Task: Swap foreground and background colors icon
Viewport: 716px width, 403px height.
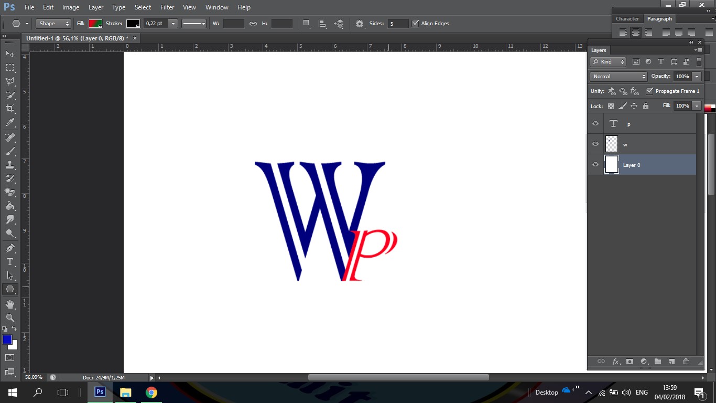Action: click(x=15, y=329)
